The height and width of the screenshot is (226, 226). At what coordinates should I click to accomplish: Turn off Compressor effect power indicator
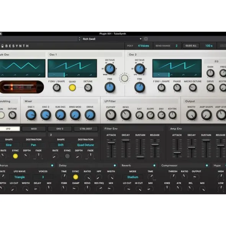click(207, 166)
